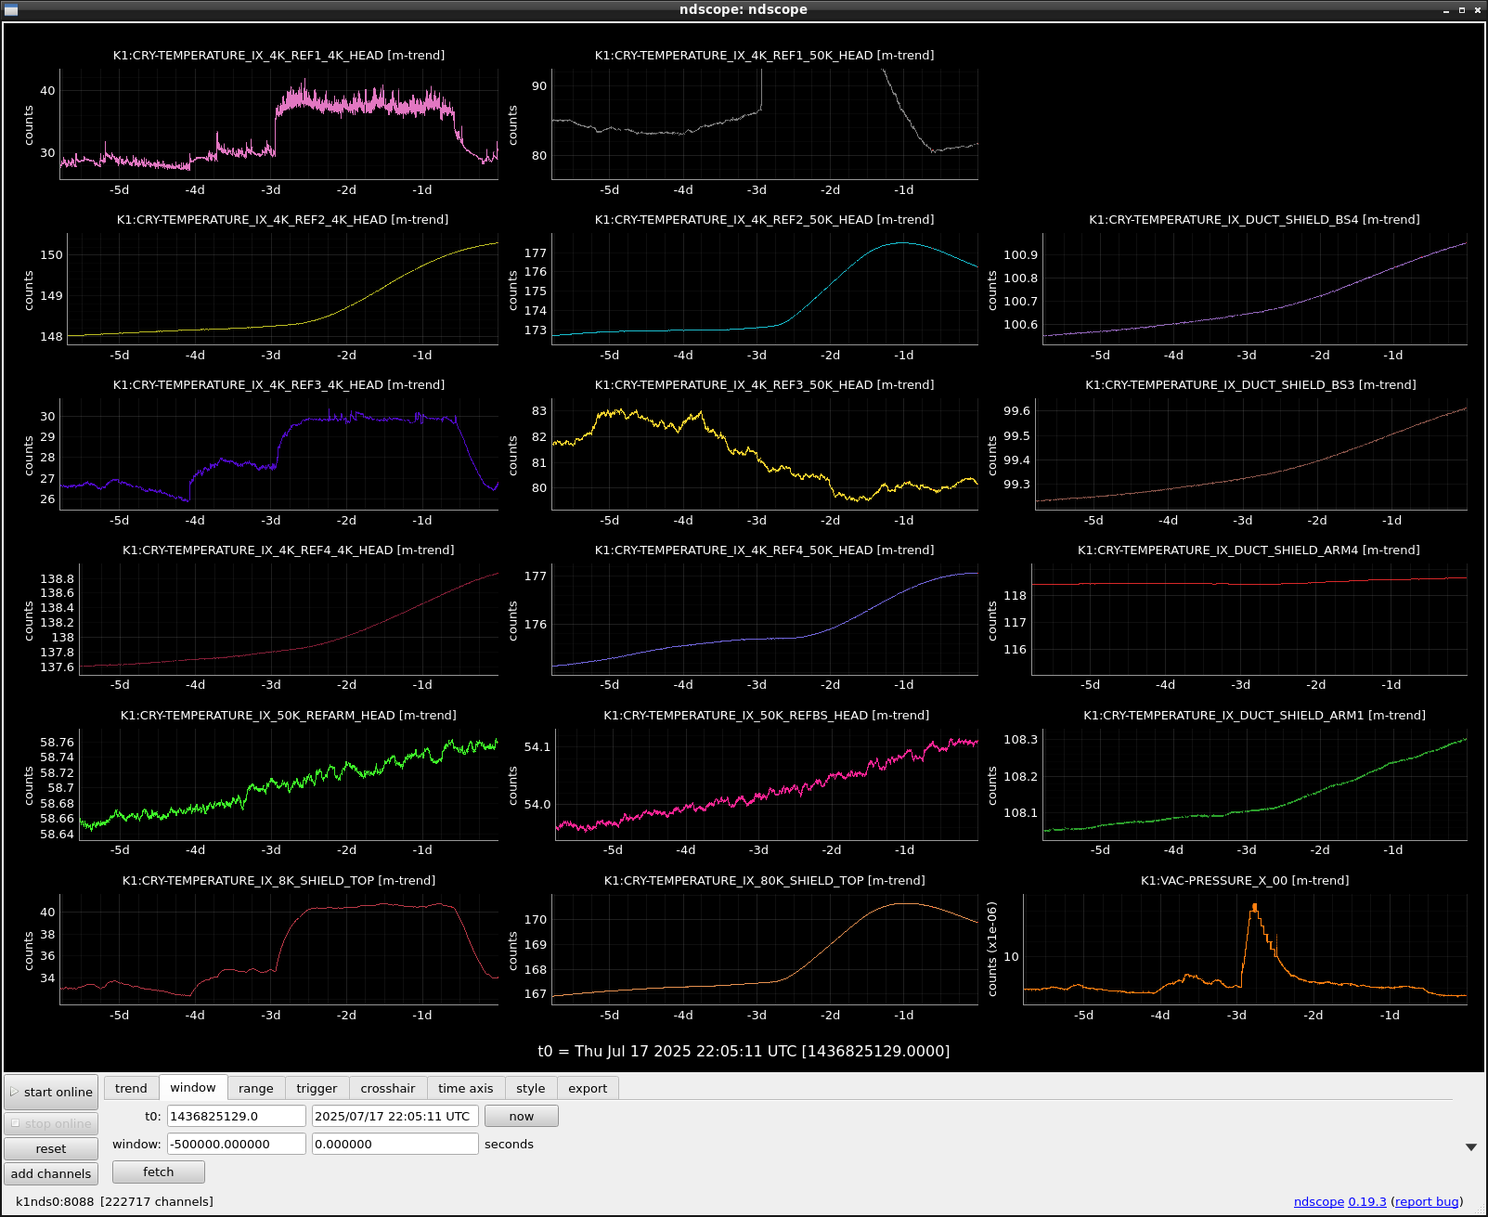Open the ndscope link
This screenshot has height=1217, width=1488.
(x=1319, y=1201)
